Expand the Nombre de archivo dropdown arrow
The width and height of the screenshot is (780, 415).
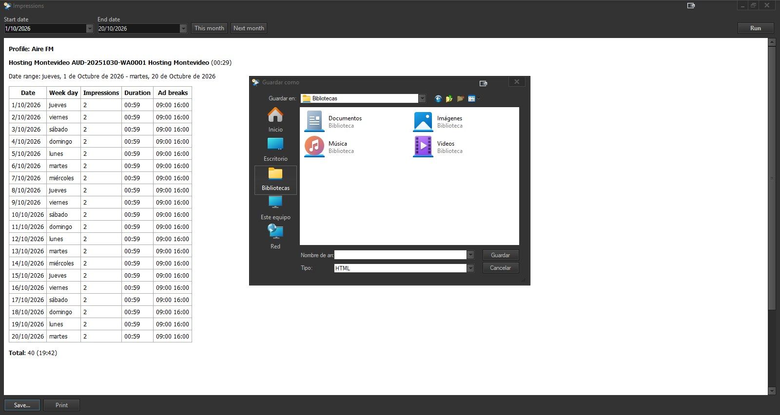pyautogui.click(x=470, y=255)
